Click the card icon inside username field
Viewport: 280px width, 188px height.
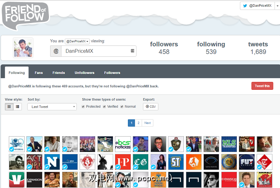[x=132, y=51]
